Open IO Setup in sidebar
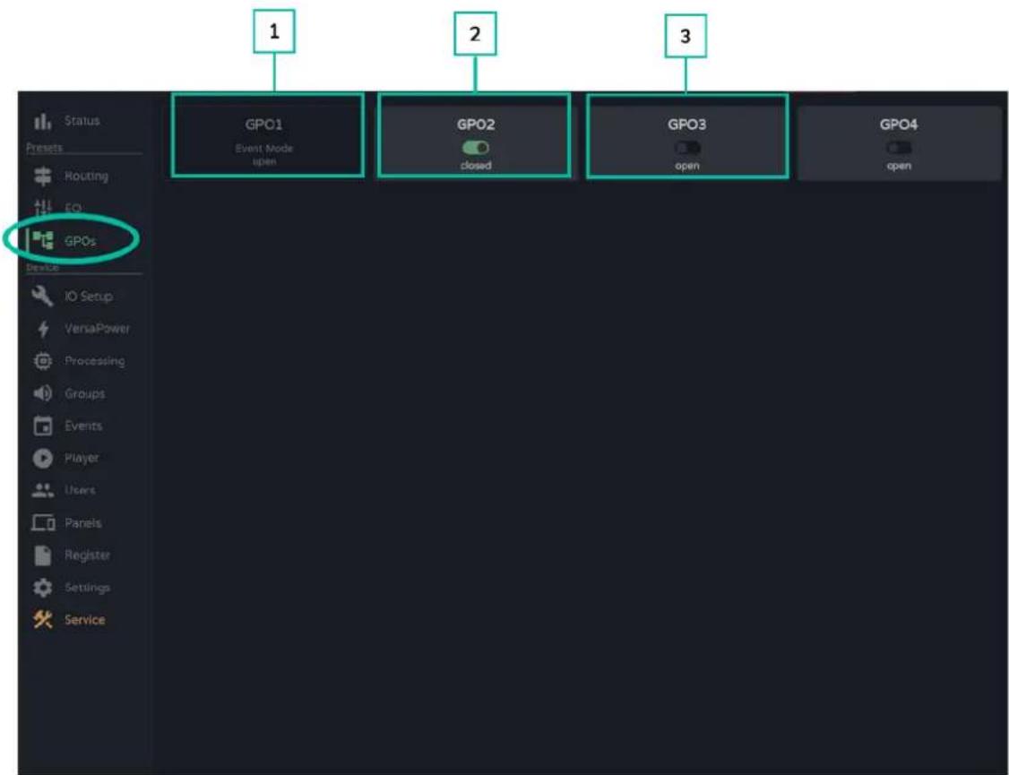 point(88,297)
